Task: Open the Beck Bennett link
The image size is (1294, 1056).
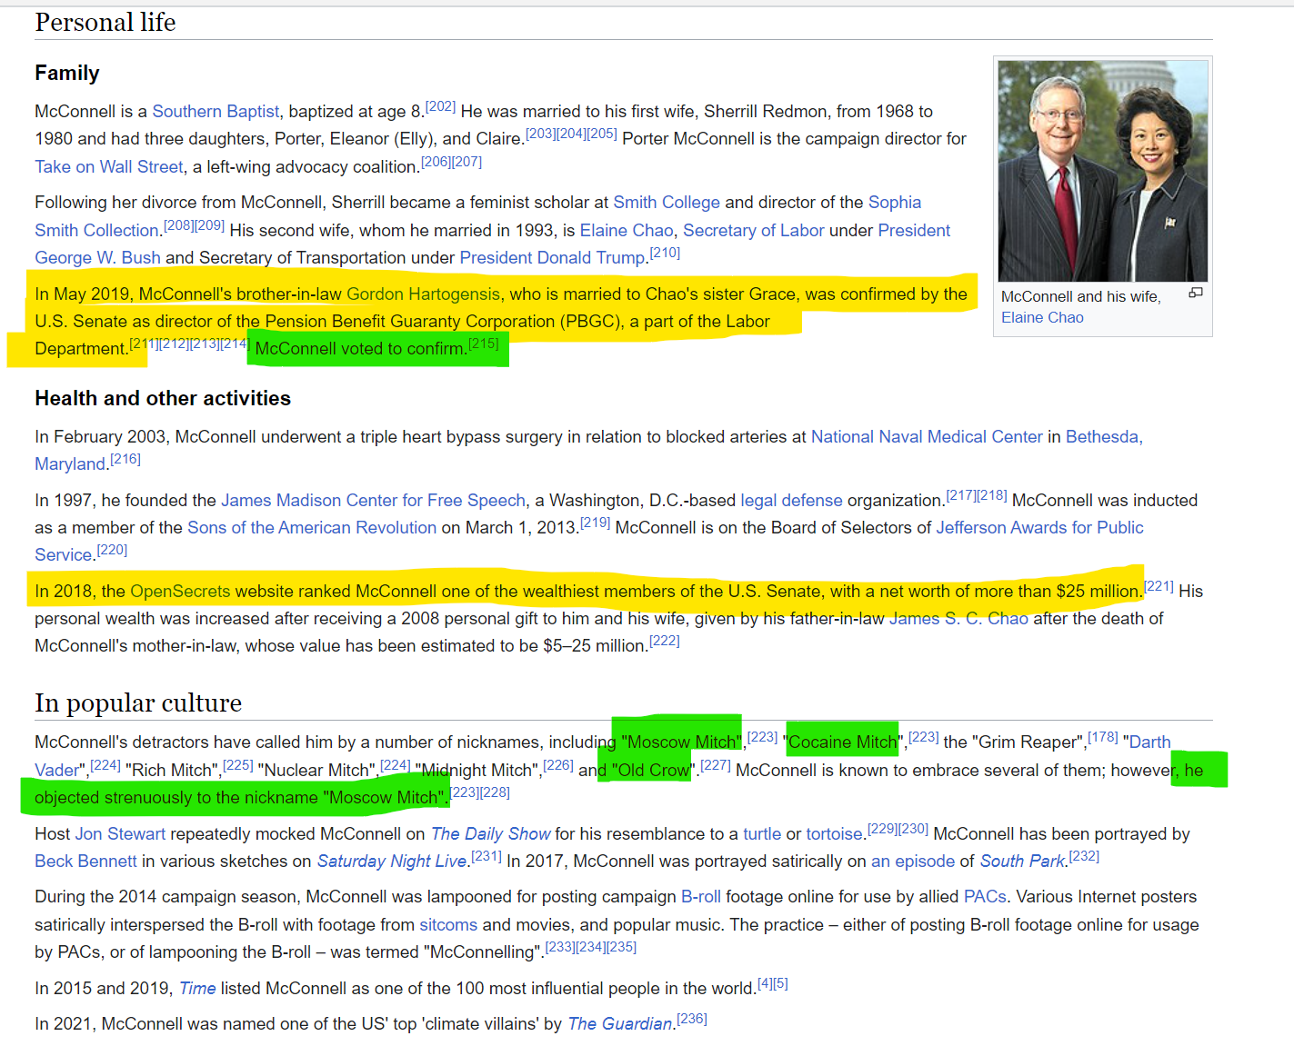Action: tap(85, 861)
